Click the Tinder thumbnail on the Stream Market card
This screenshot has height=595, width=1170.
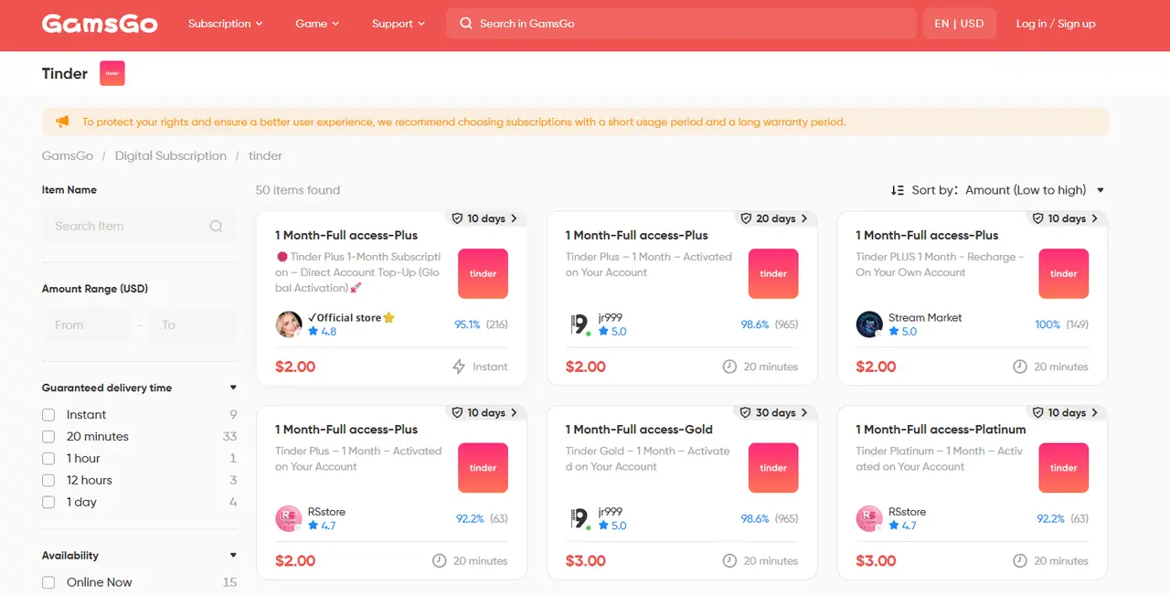point(1063,273)
